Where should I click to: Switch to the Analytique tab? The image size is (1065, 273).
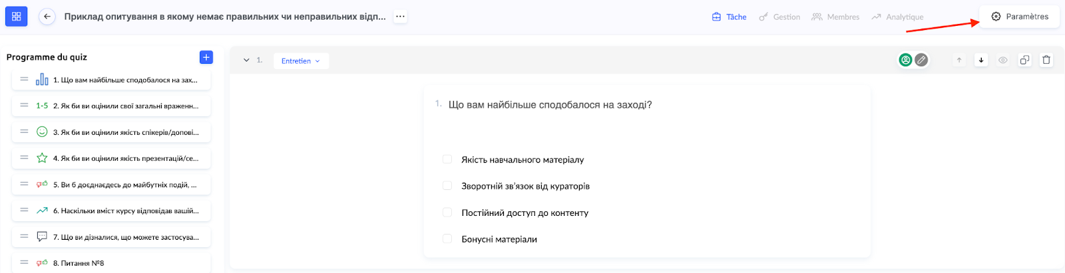897,17
